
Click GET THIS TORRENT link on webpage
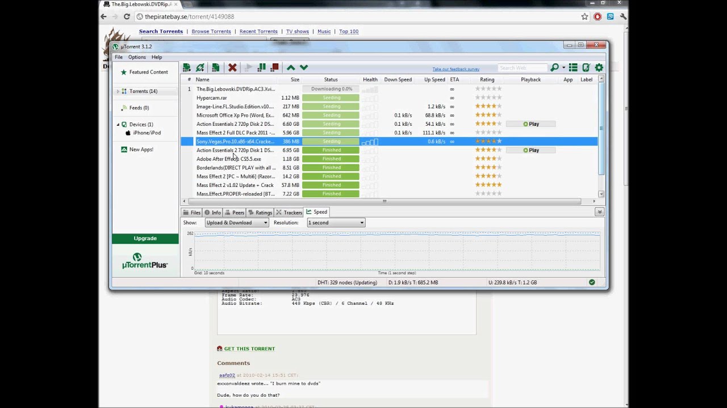[x=249, y=349]
